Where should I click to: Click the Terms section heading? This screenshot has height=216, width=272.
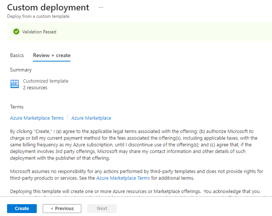[17, 107]
